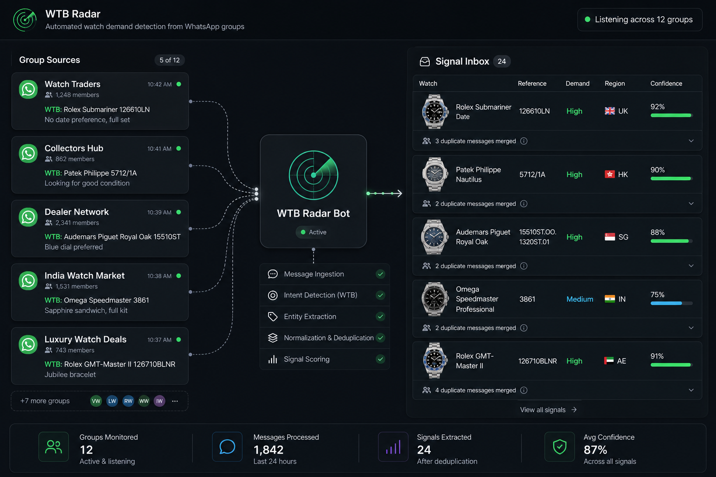Toggle Watch Traders green status dot
Image resolution: width=716 pixels, height=477 pixels.
[x=179, y=84]
